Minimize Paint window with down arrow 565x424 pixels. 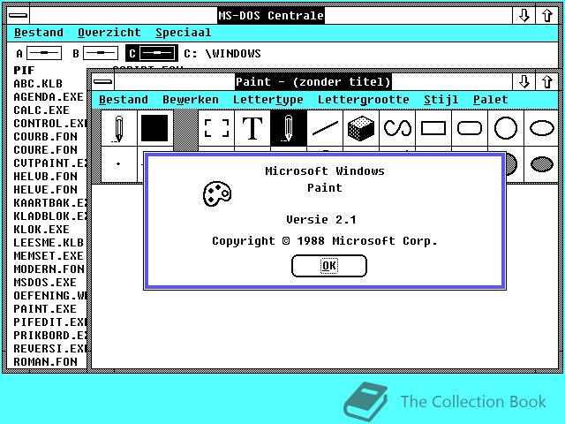[x=524, y=82]
